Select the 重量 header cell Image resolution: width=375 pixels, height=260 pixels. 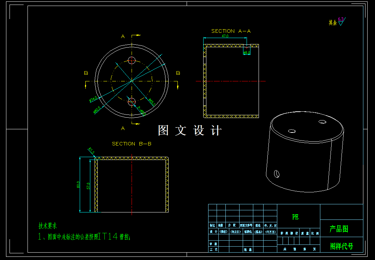tap(305, 233)
